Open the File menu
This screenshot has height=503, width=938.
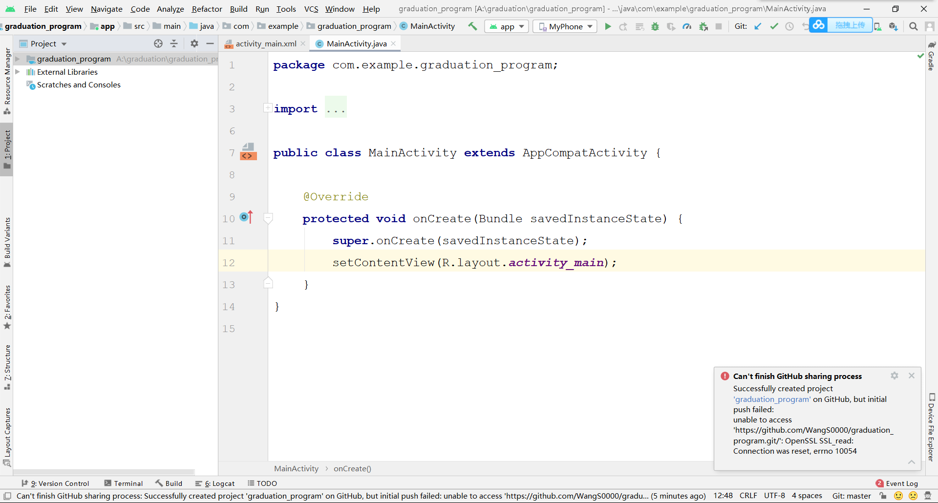tap(30, 9)
